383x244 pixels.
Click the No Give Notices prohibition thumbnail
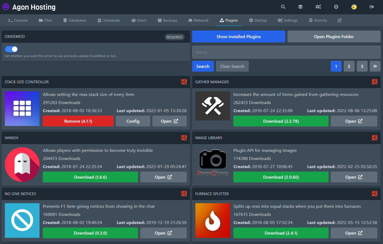click(22, 220)
